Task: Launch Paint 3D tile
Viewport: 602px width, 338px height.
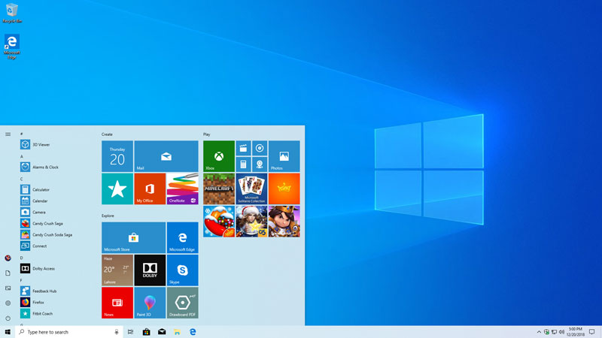Action: (150, 302)
